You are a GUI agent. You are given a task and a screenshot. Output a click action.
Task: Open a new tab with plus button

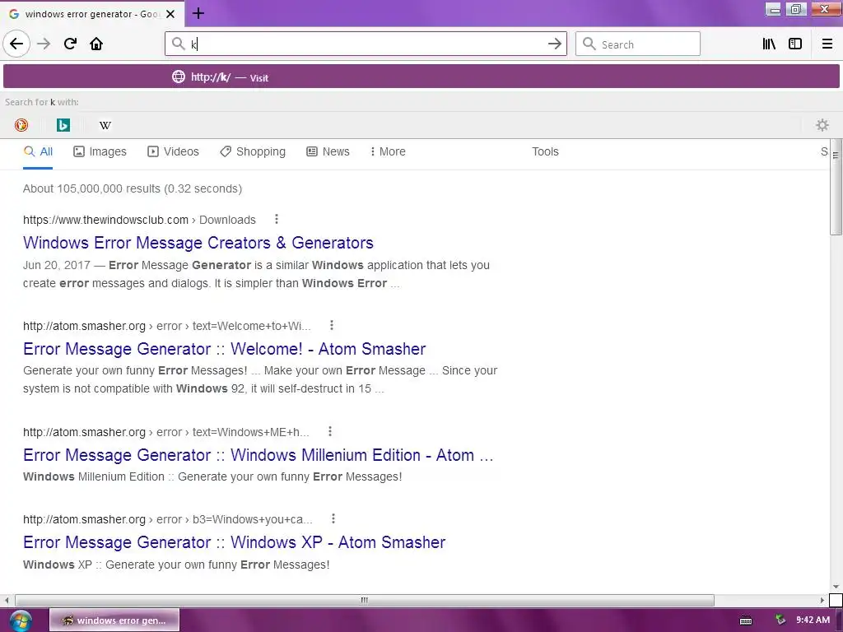[x=198, y=13]
